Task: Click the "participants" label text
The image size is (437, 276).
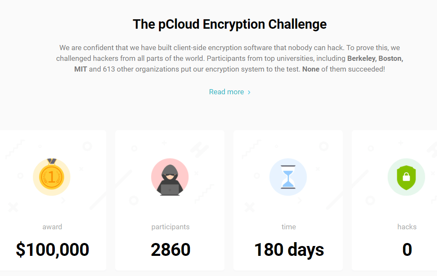Action: (x=170, y=227)
